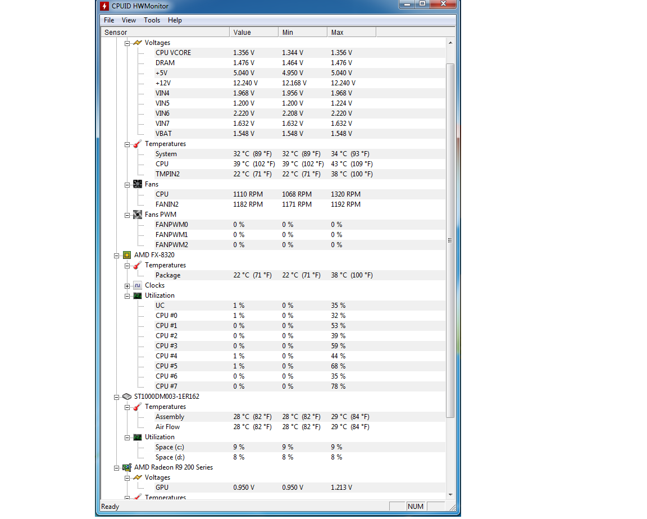Collapse the AMD FX-8320 tree node
This screenshot has height=519, width=647.
pyautogui.click(x=117, y=256)
